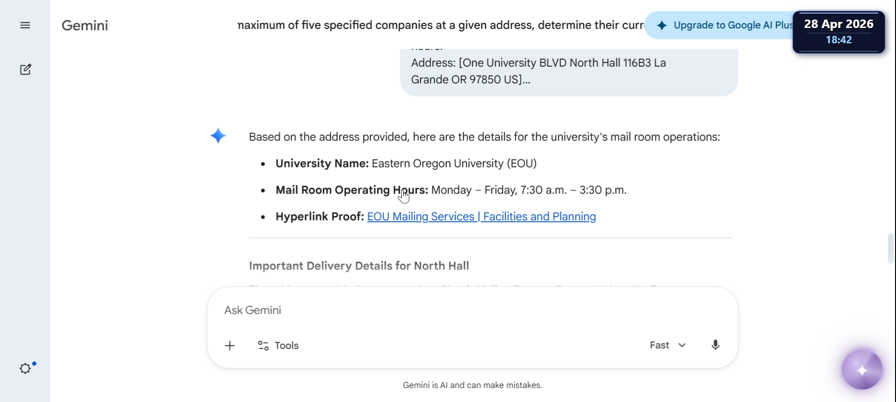Expand the Fast model selector dropdown
This screenshot has width=896, height=402.
pos(668,345)
